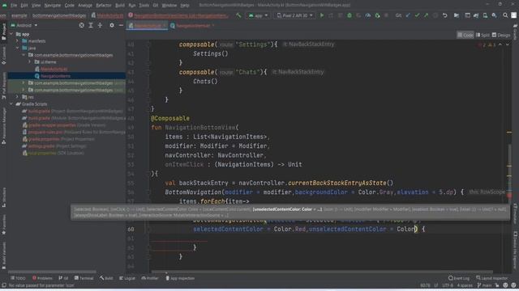
Task: Collapse the Gradle Scripts node
Action: pyautogui.click(x=11, y=104)
